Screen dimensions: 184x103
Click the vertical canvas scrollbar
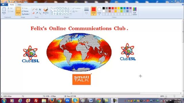point(183,31)
